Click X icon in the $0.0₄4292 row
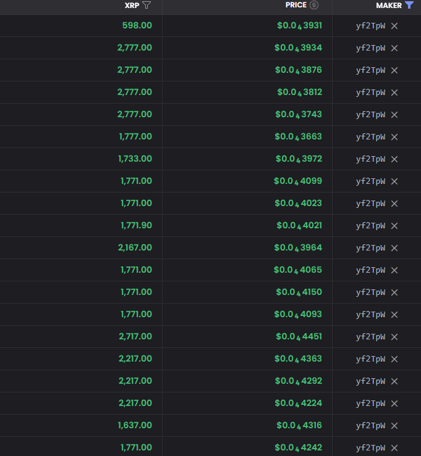Viewport: 421px width, 456px height. [x=394, y=381]
